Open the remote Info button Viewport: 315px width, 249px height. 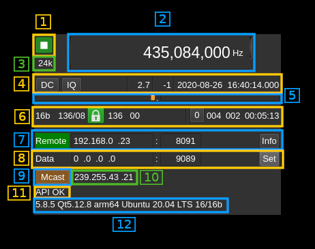coord(269,141)
